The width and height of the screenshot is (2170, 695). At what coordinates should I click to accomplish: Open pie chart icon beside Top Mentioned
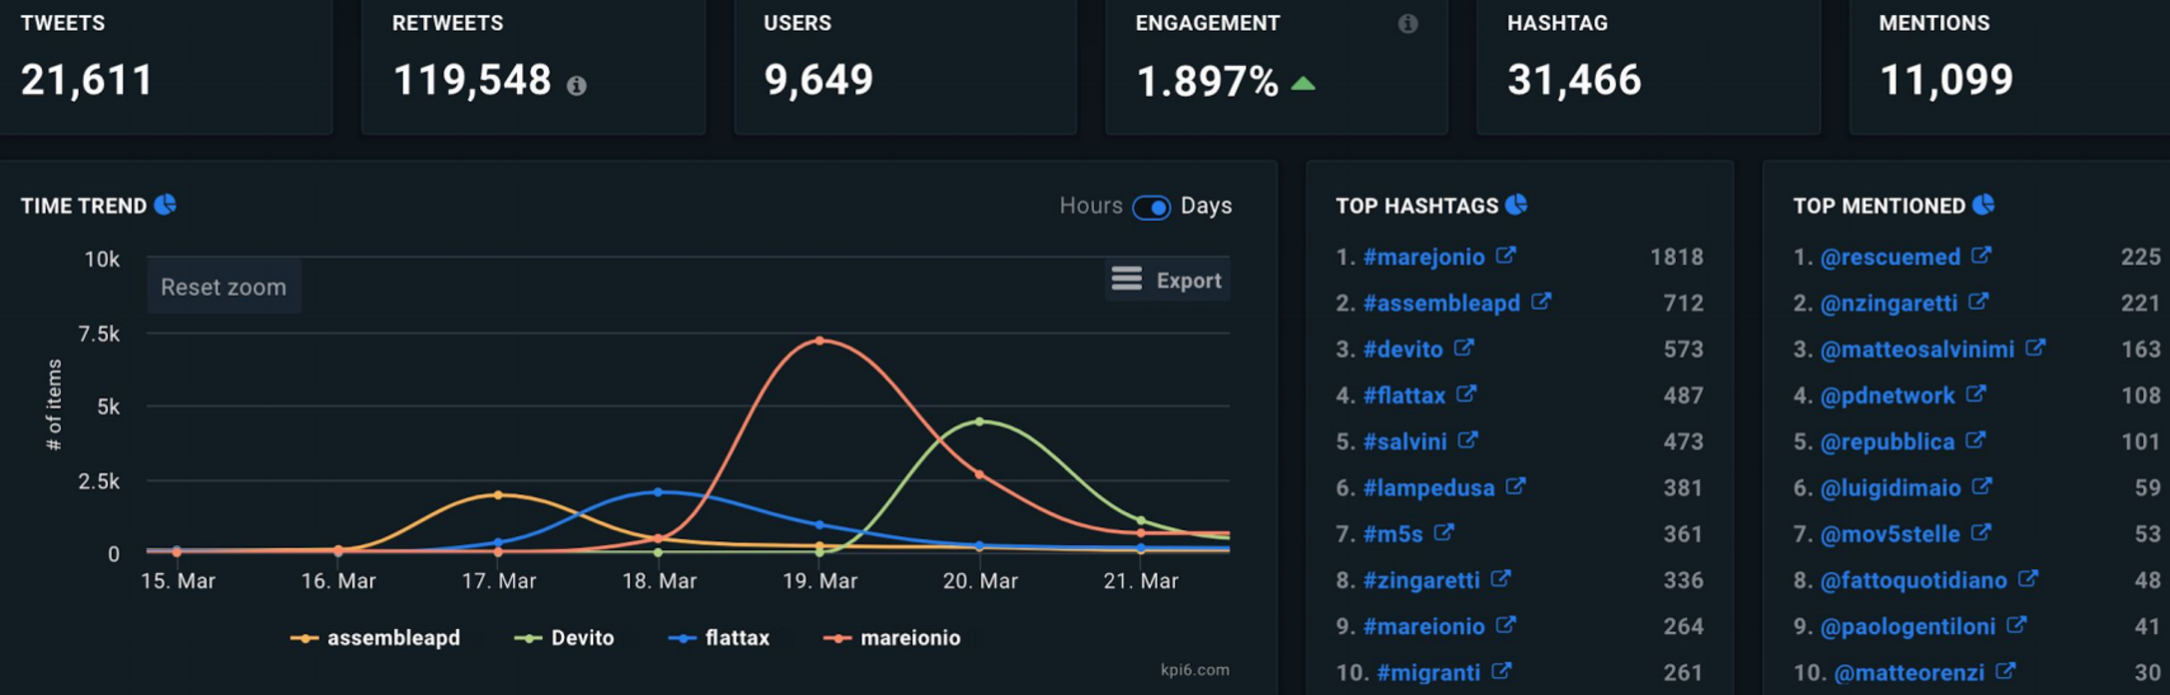[x=1983, y=205]
